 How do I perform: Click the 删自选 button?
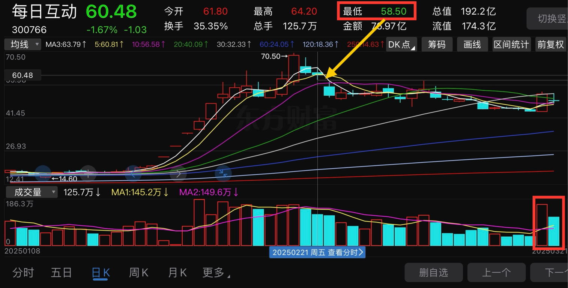433,273
